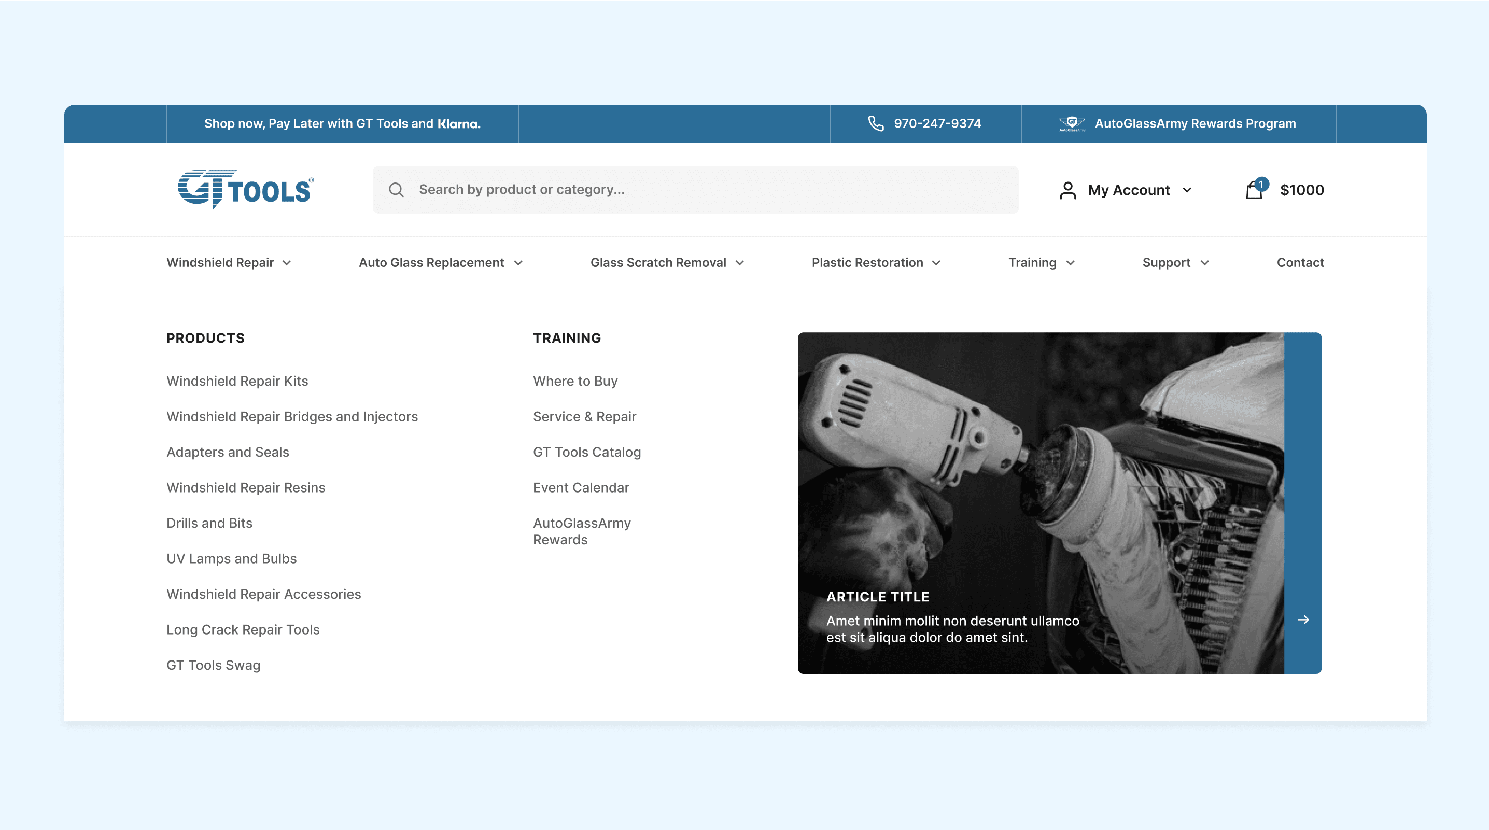Click the article arrow icon

click(1303, 620)
